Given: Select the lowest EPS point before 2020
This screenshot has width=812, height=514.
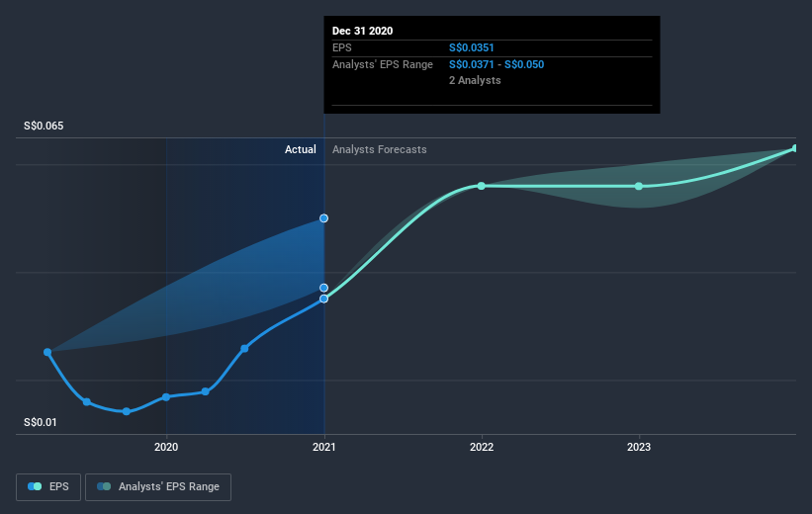Looking at the screenshot, I should 127,411.
